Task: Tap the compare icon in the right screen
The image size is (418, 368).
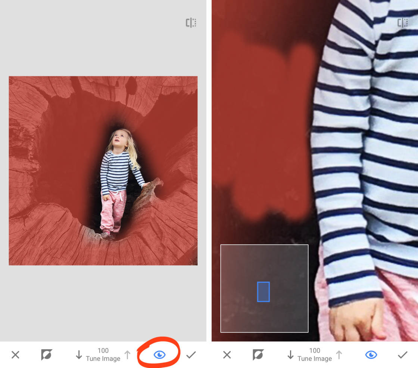Action: [402, 23]
